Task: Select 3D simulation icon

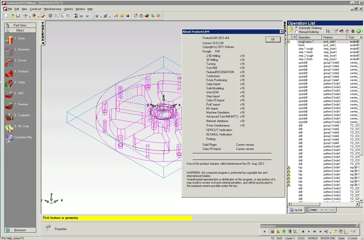Action: [284, 232]
